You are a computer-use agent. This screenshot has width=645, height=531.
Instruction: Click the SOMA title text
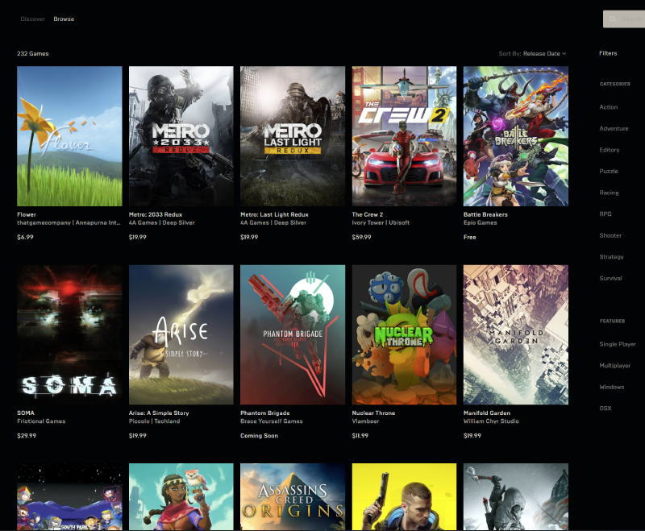point(26,413)
